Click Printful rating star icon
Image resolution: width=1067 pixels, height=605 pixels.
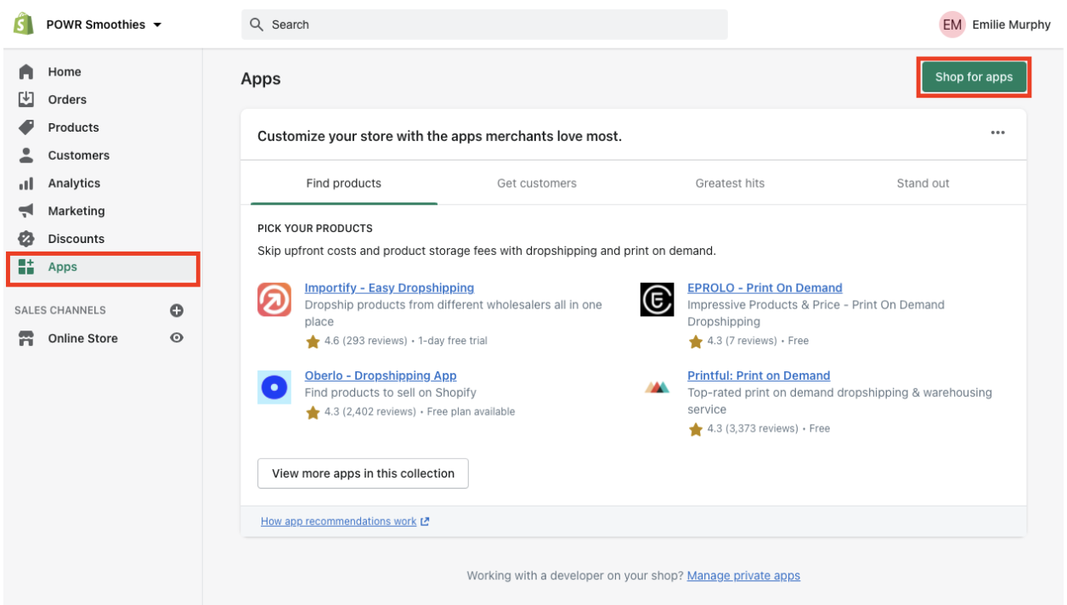tap(696, 429)
